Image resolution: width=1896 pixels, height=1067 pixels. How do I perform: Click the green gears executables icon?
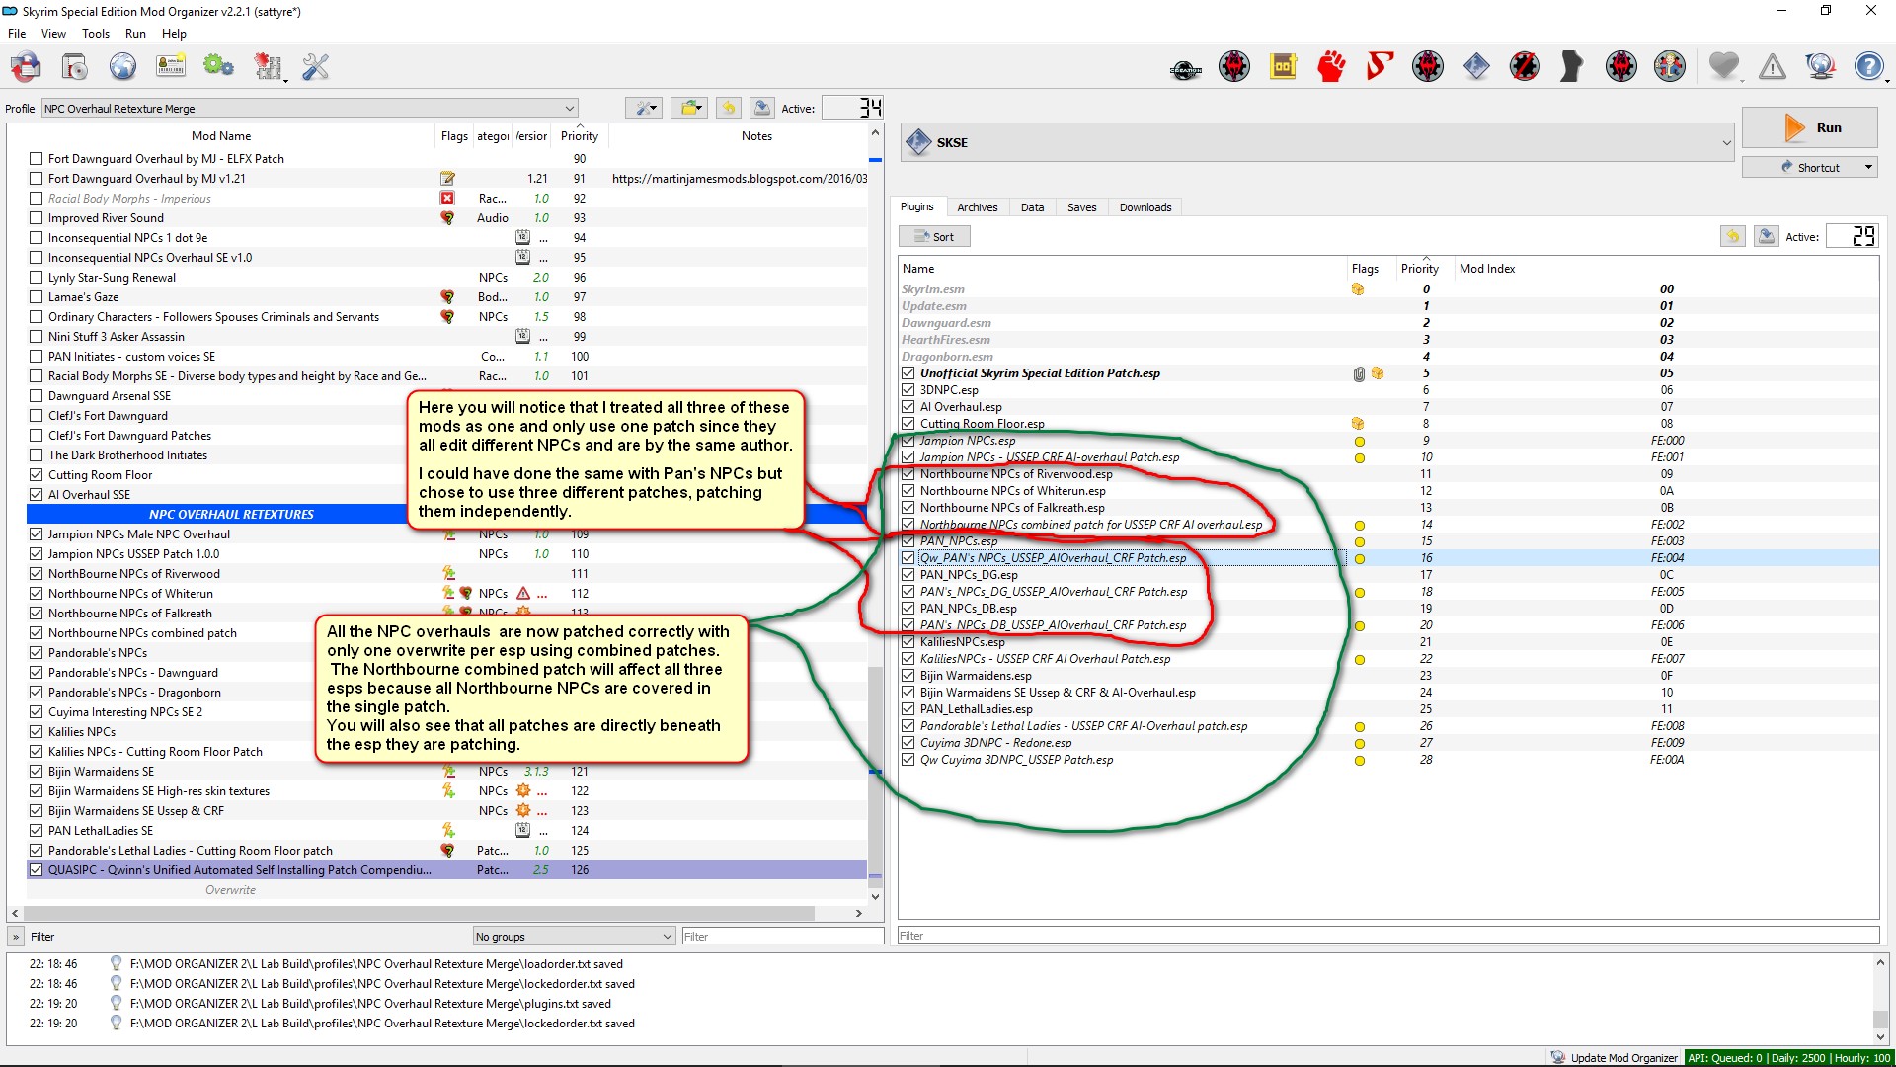click(x=218, y=67)
